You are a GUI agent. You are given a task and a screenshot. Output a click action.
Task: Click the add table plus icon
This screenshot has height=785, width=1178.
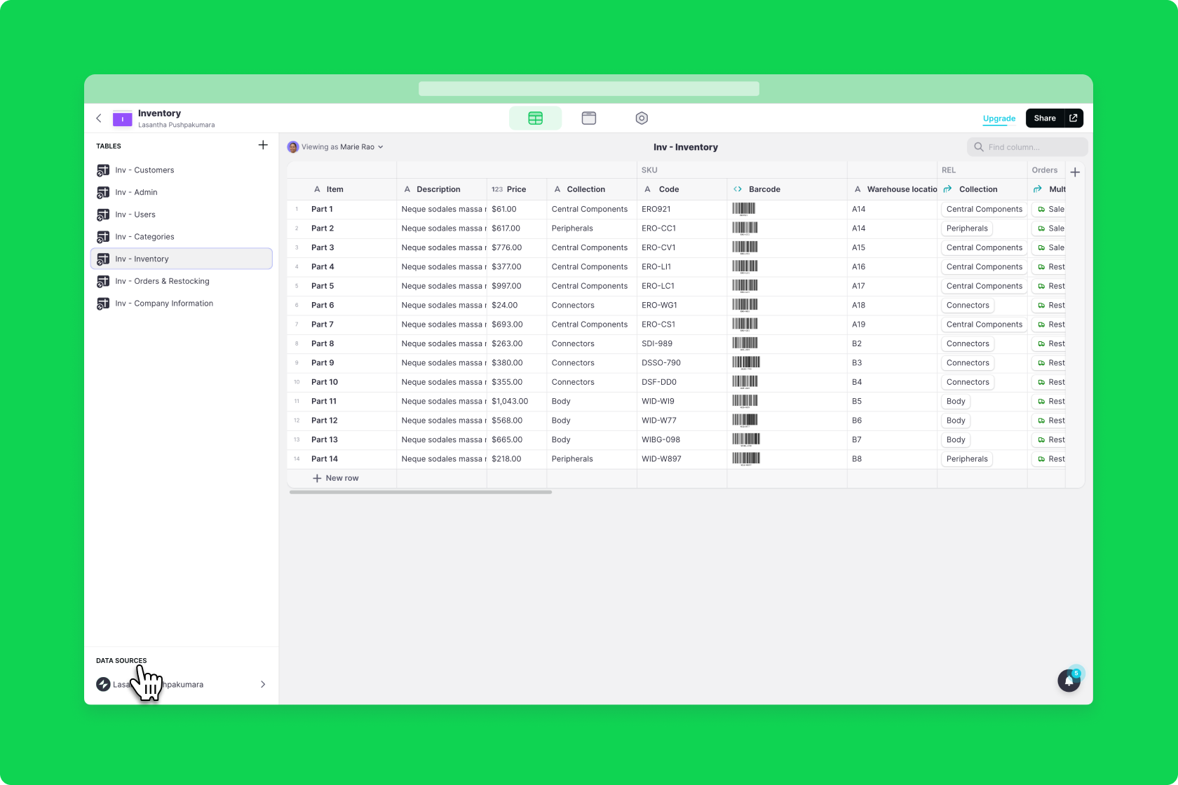(263, 145)
